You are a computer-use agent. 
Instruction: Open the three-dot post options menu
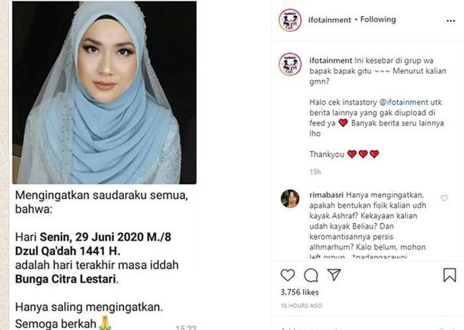[x=450, y=21]
